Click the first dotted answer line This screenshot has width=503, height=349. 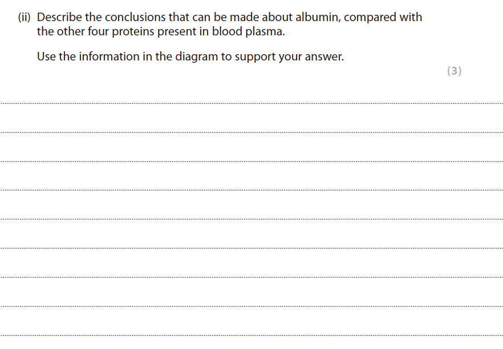click(251, 103)
